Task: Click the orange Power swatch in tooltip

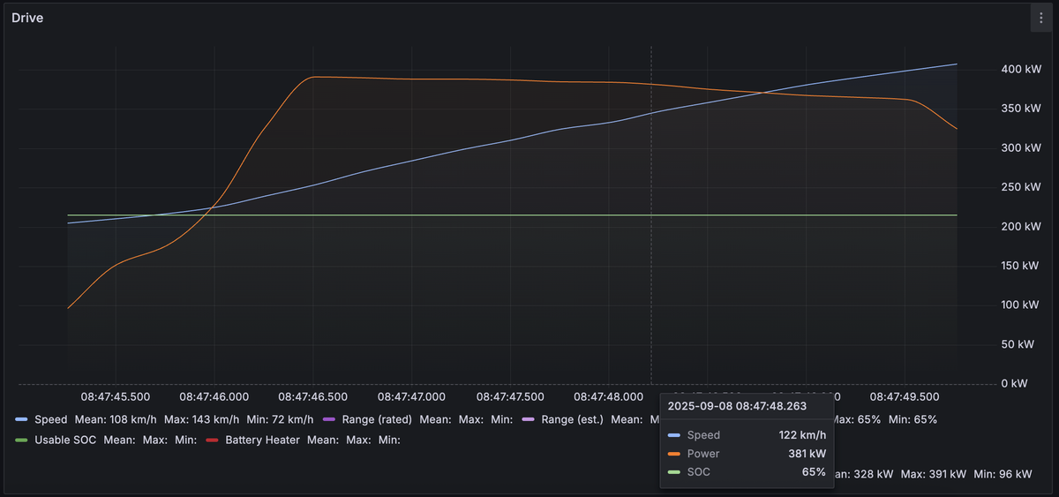Action: pyautogui.click(x=675, y=454)
